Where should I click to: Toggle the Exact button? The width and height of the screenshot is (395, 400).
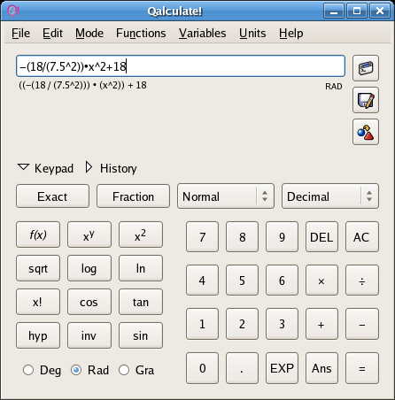tap(52, 196)
